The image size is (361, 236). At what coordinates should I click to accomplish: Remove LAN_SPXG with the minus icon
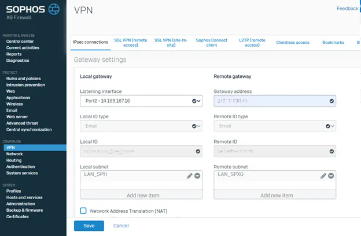[x=331, y=175]
